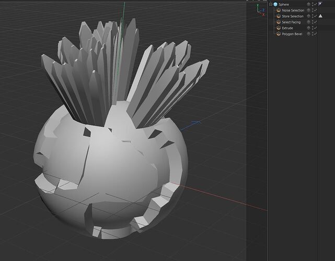Disable the Polygon Bevel enable checkmark
This screenshot has height=261, width=335.
click(315, 33)
